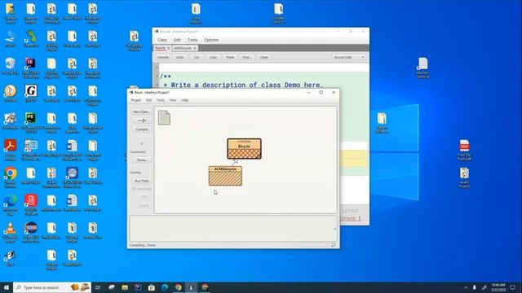This screenshot has height=293, width=522.
Task: Open the Options menu in the editor
Action: coord(211,40)
